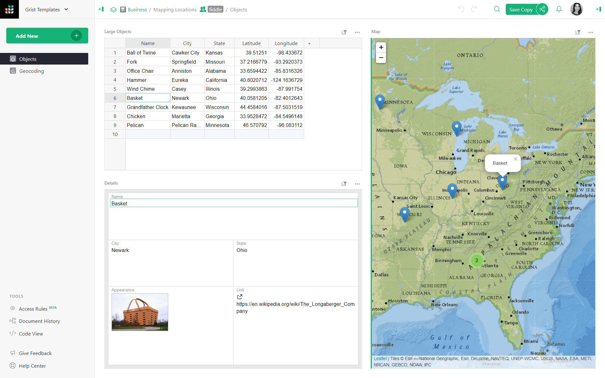Open the Code View tool
Image resolution: width=605 pixels, height=378 pixels.
(31, 334)
